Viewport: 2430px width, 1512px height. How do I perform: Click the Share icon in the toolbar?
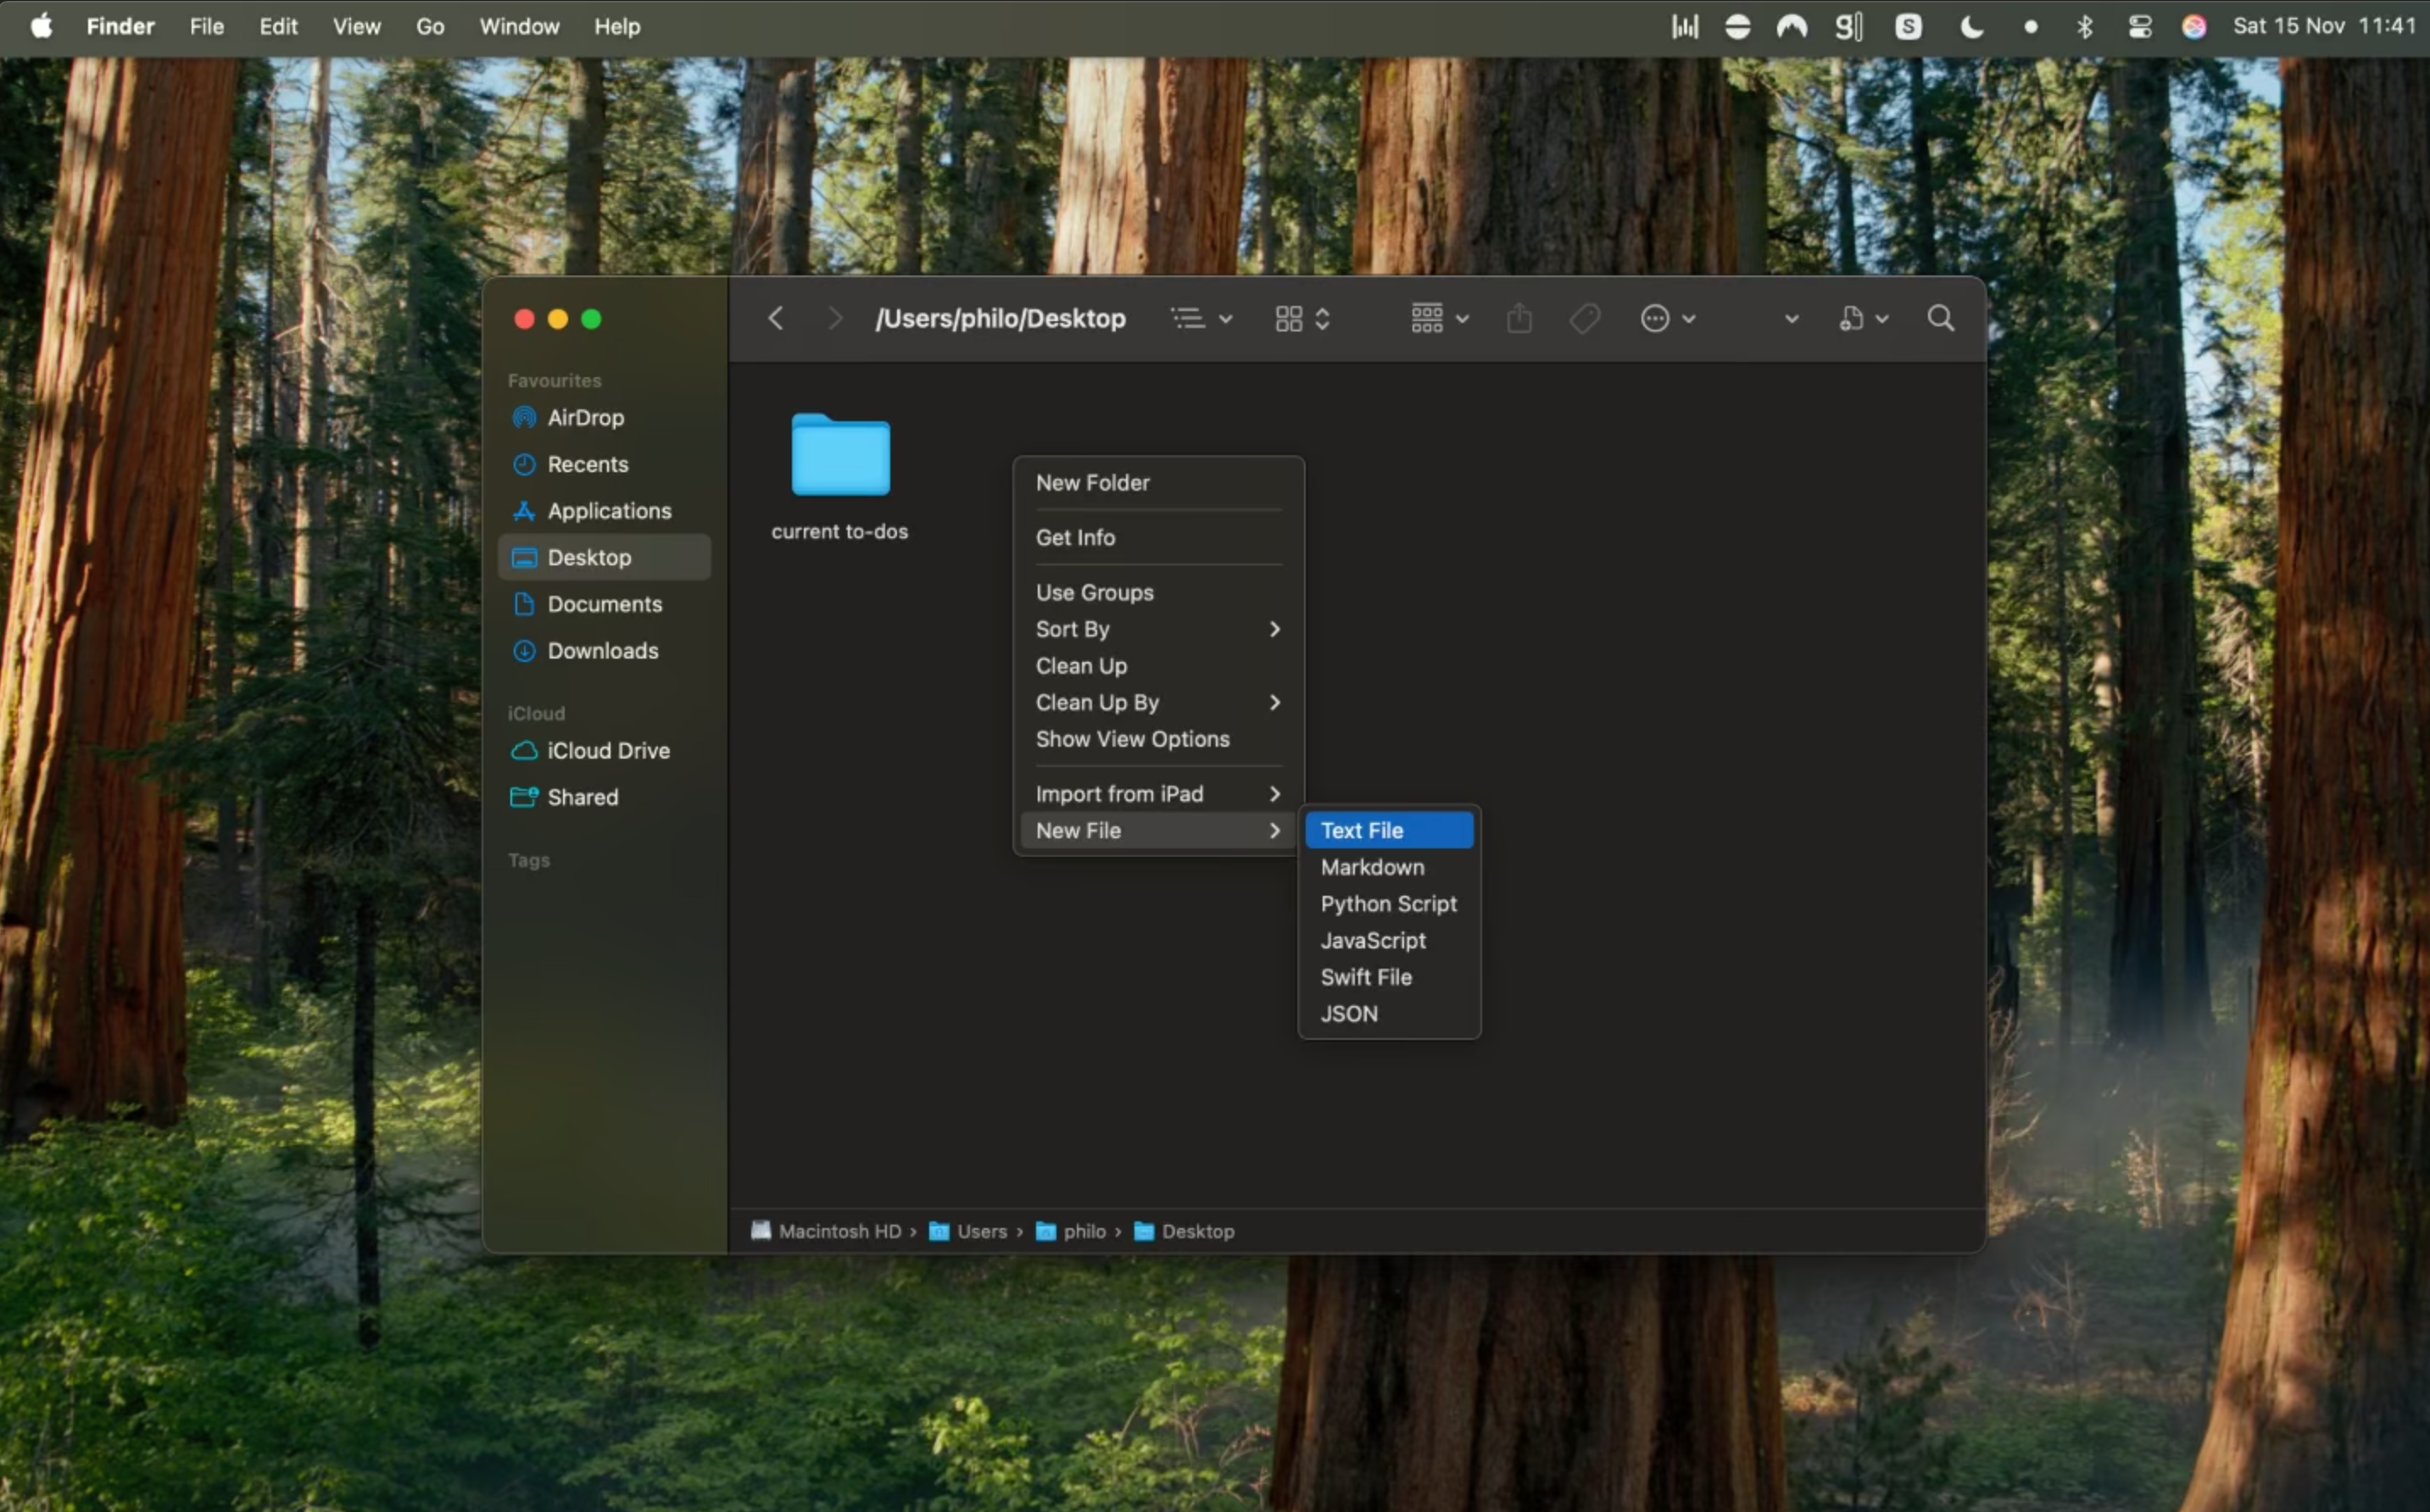[1519, 318]
